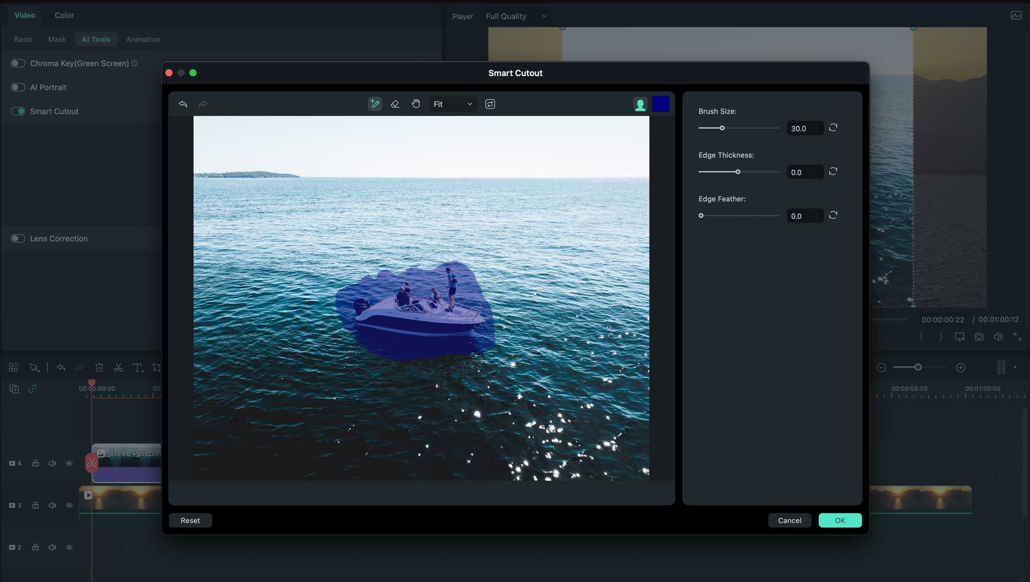Hide track 3 with eye icon
Viewport: 1030px width, 582px height.
69,505
